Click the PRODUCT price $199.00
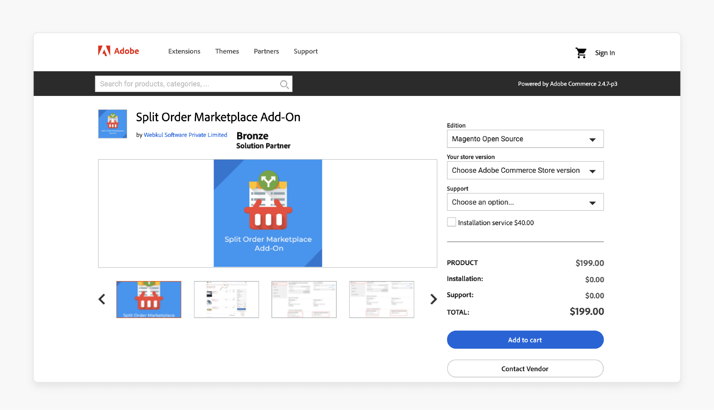Viewport: 714px width, 410px height. pyautogui.click(x=590, y=263)
